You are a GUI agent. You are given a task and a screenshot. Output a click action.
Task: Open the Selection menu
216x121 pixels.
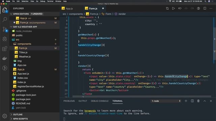pos(25,1)
